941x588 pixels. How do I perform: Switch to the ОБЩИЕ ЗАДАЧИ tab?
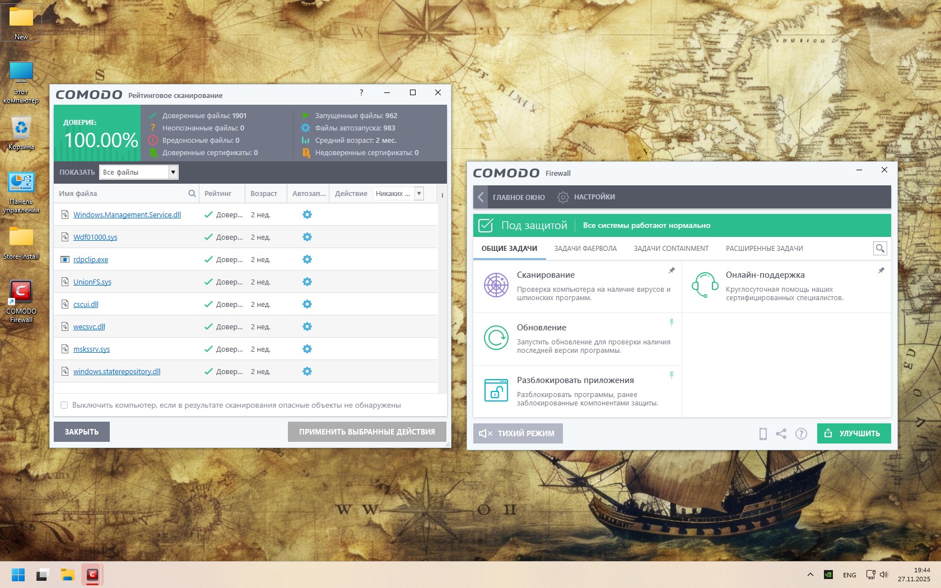click(x=509, y=249)
